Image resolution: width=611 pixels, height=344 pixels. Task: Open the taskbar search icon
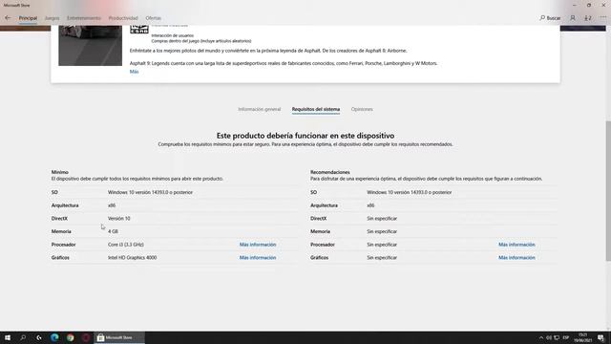pyautogui.click(x=23, y=337)
